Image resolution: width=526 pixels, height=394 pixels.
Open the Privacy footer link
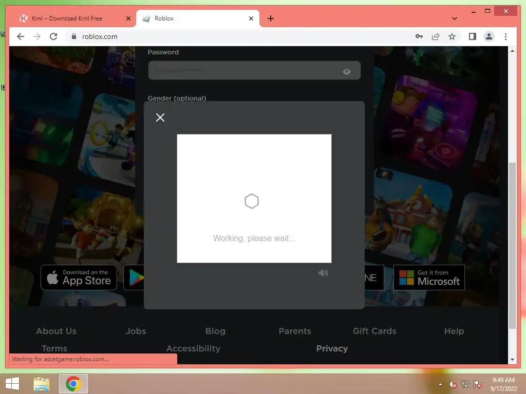tap(332, 348)
